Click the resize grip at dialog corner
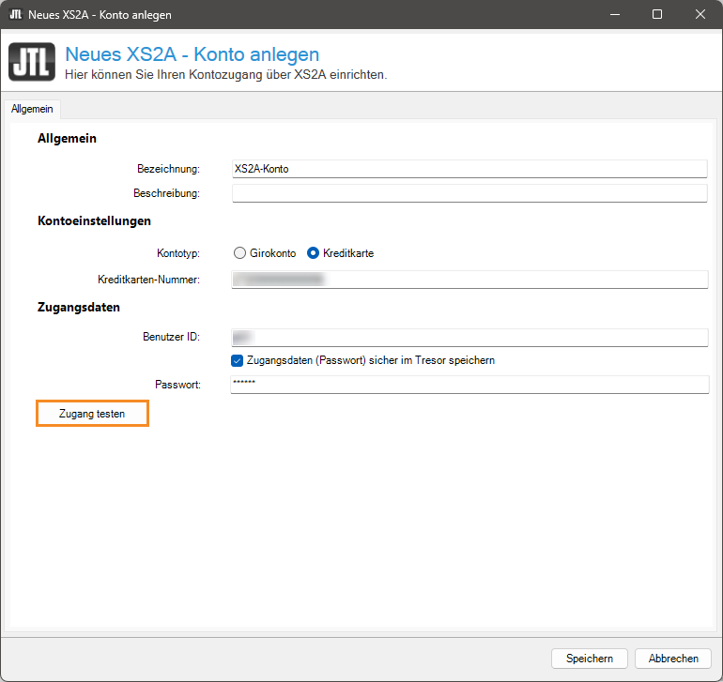The image size is (723, 682). click(x=716, y=675)
